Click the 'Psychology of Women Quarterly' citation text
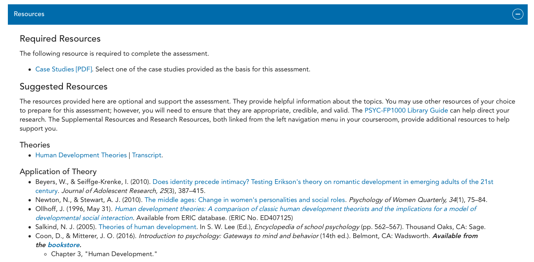534x262 pixels. pos(402,200)
